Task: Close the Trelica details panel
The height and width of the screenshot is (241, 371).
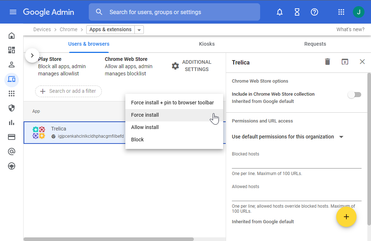Action: click(x=362, y=62)
